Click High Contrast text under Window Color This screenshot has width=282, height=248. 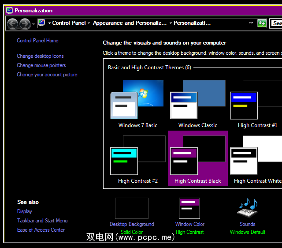[189, 232]
